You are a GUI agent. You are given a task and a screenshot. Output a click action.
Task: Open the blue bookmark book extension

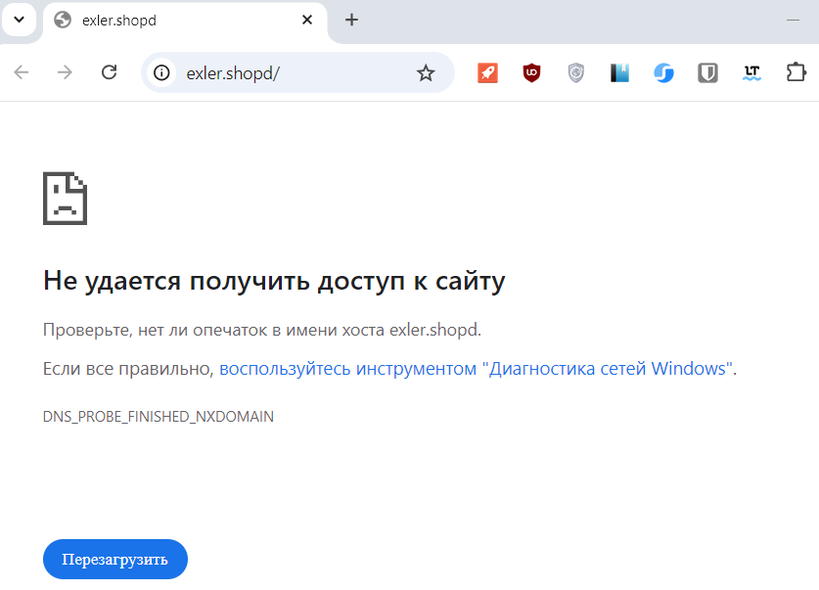point(619,72)
